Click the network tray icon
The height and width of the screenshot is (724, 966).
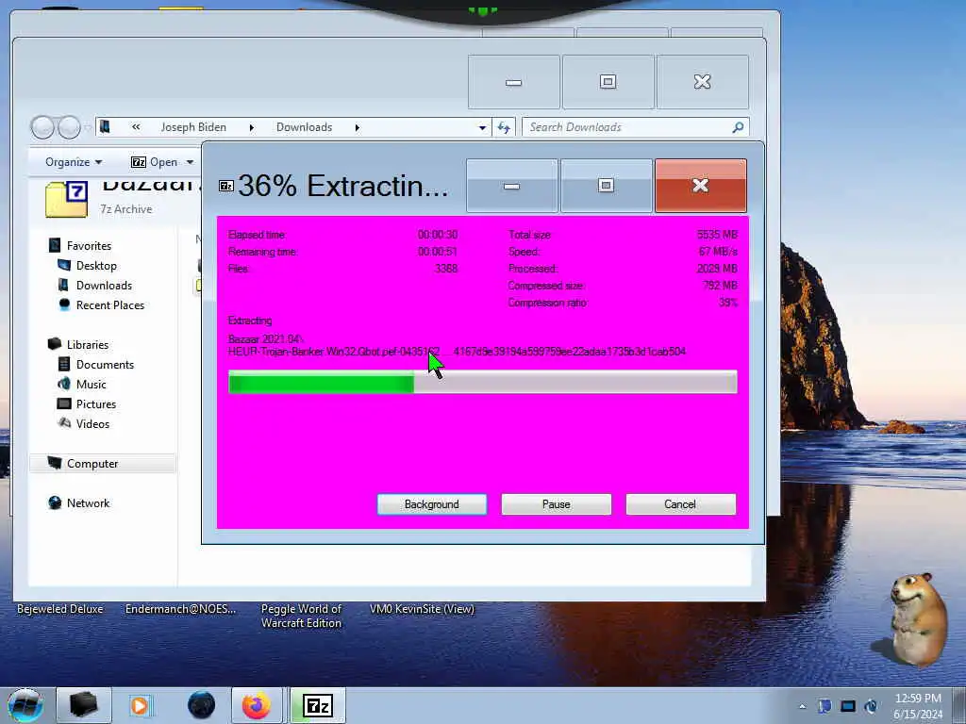tap(848, 706)
